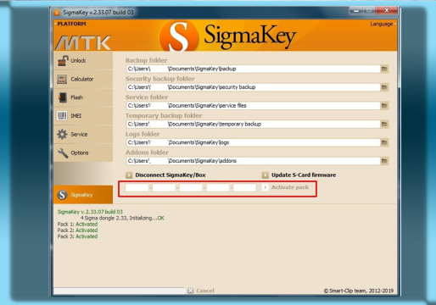Viewport: 436px width, 305px height.
Task: Click the first activation code field
Action: tap(137, 187)
